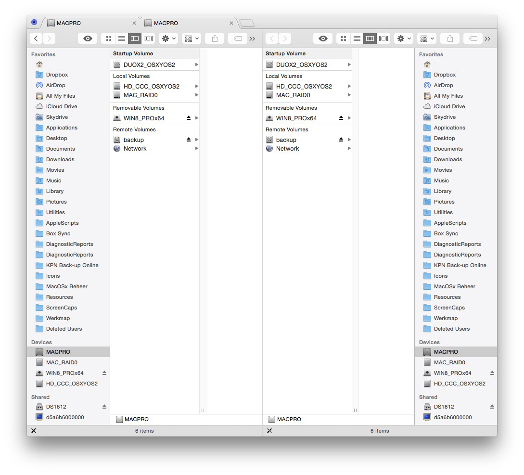524x475 pixels.
Task: Click dual-pane toggle icon in left status bar
Action: 33,431
